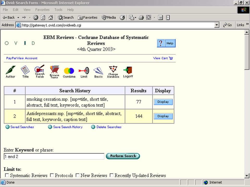
Task: Check the Systematic Reviews limit
Action: [7, 175]
